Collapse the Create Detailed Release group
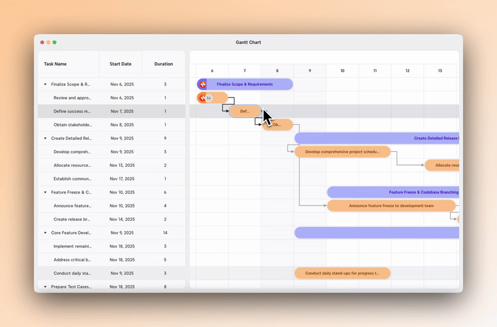497x327 pixels. click(x=45, y=138)
